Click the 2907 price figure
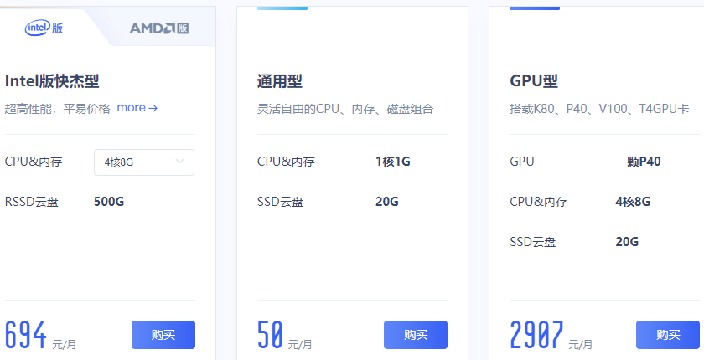704x360 pixels. pos(536,335)
